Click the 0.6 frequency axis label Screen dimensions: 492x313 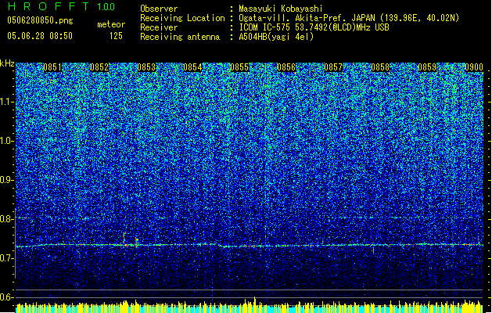coord(7,297)
